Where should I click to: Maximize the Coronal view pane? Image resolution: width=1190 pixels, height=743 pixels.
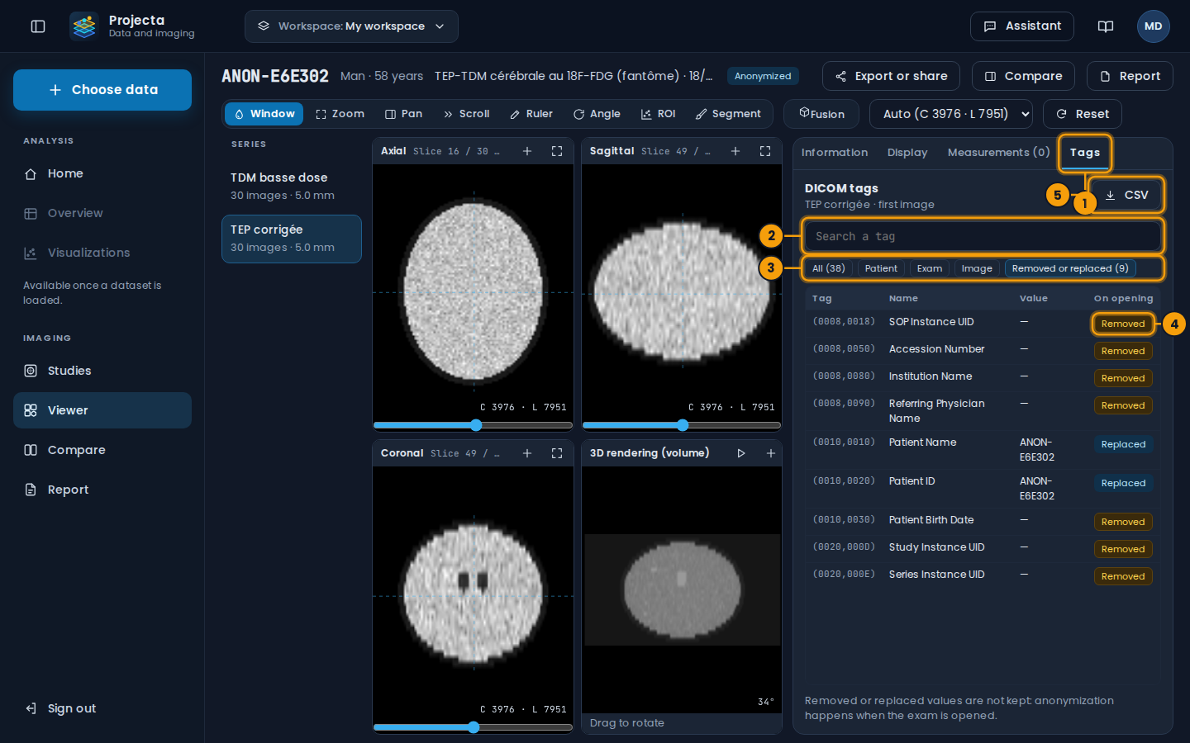click(x=557, y=453)
